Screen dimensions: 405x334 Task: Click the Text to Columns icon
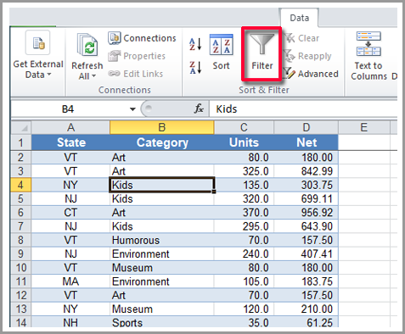[368, 44]
